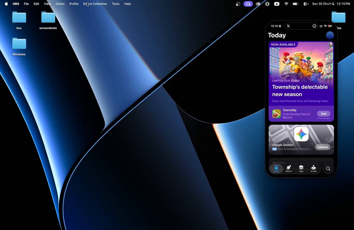Open Control Center
This screenshot has height=230, width=354.
[305, 4]
